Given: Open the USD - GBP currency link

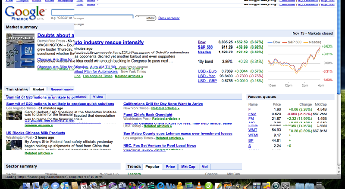Looking at the screenshot, I should [207, 81].
